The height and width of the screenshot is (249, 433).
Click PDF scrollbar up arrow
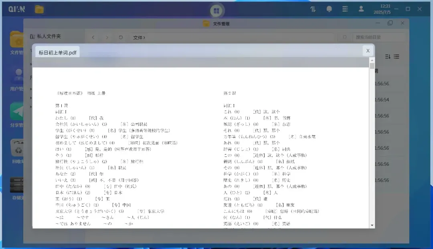coord(372,60)
